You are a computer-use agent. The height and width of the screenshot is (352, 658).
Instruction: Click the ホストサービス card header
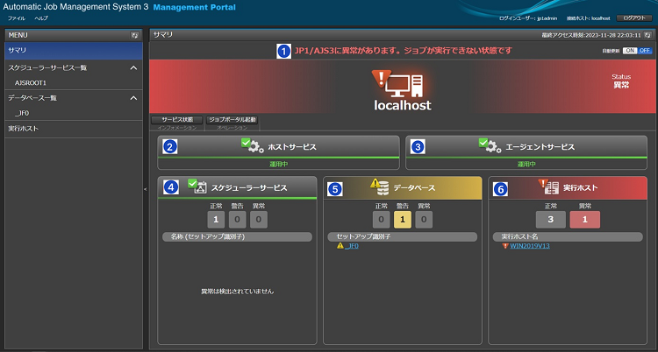point(279,147)
